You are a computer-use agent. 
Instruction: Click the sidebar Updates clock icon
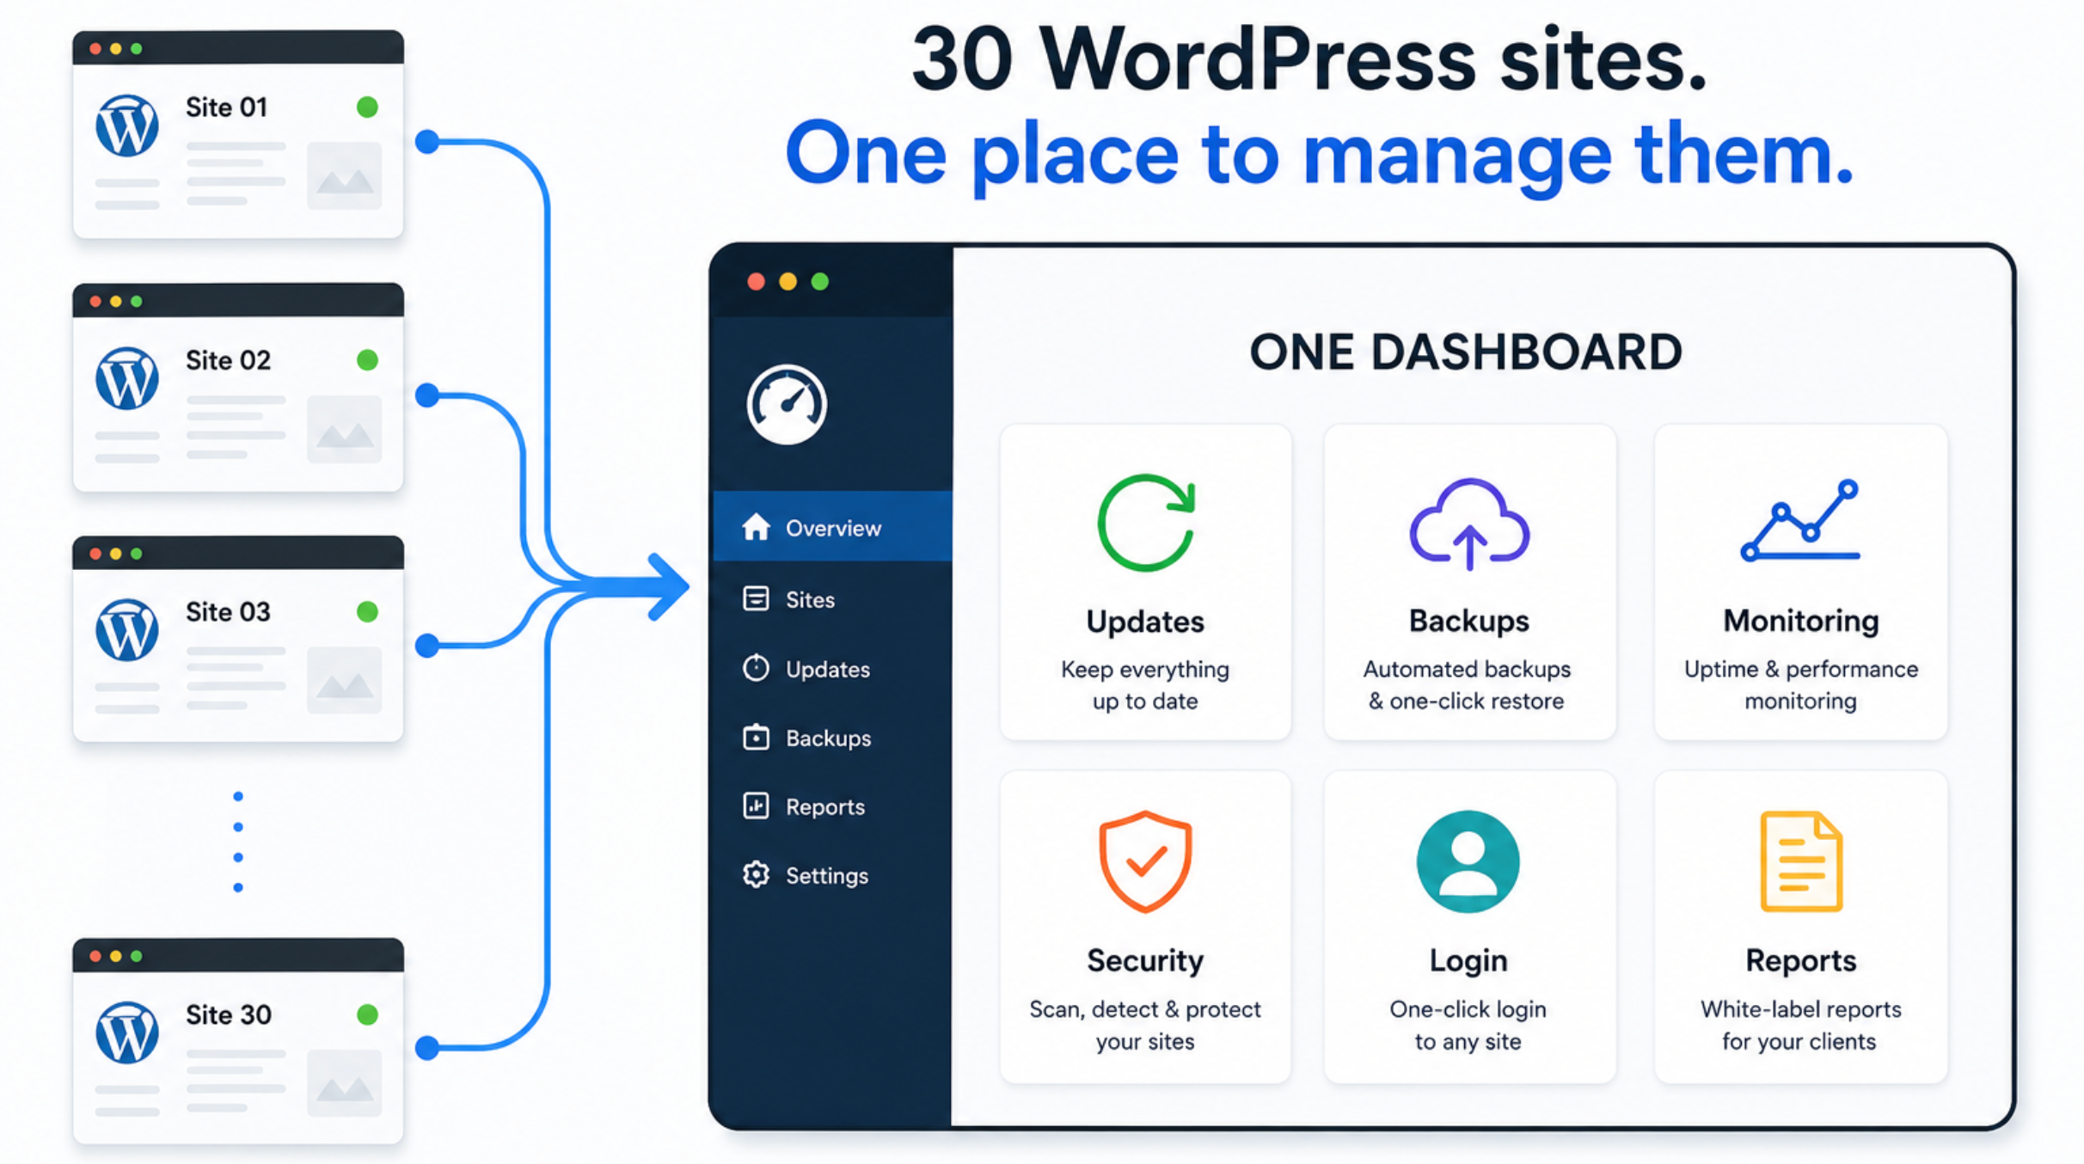756,668
